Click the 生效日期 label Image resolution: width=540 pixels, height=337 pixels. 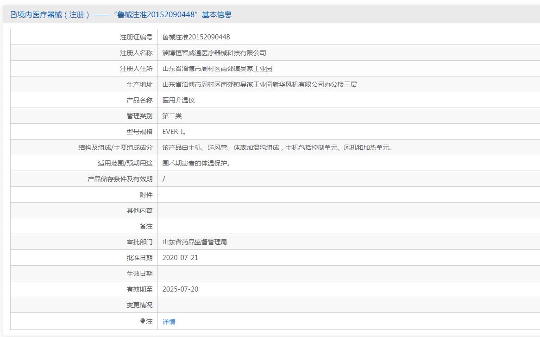tap(139, 273)
